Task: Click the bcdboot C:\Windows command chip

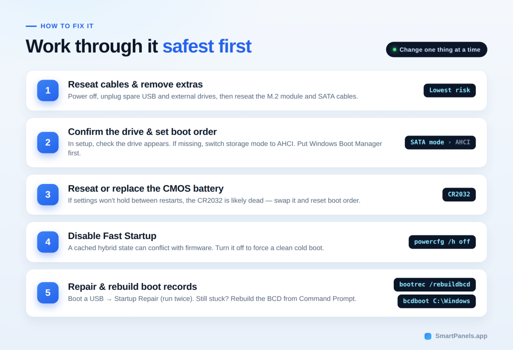Action: click(436, 301)
